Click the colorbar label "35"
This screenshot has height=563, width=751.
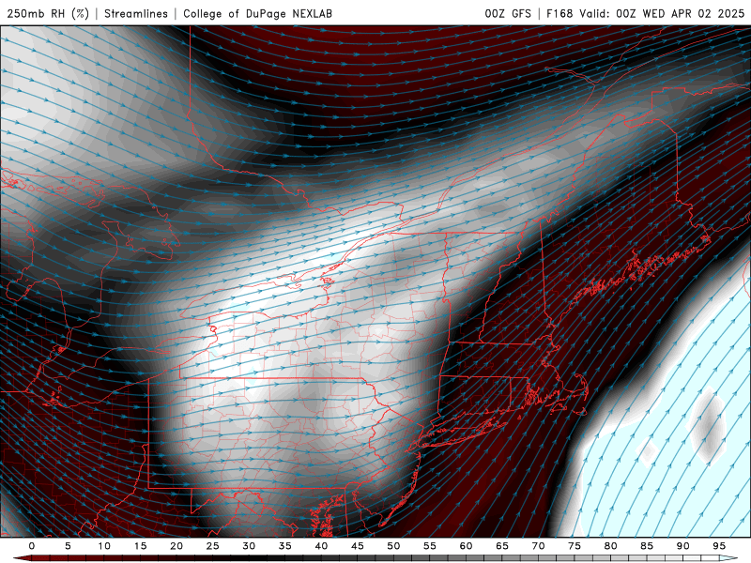coord(285,546)
